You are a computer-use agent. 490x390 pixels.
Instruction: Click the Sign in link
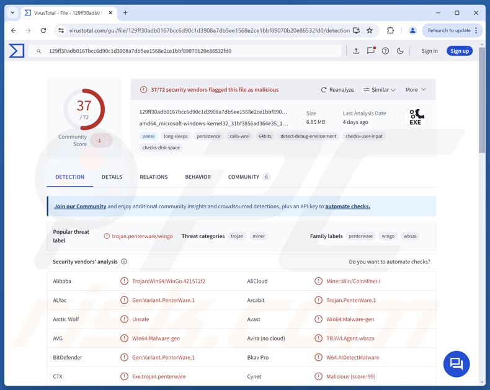click(429, 51)
